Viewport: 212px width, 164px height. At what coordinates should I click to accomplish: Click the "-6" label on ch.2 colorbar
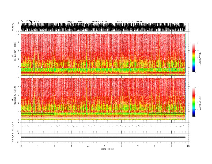tap(198, 109)
